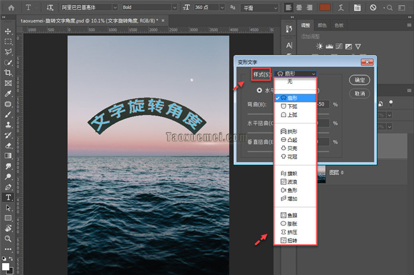
Task: Select the Frame tool
Action: pos(8,83)
